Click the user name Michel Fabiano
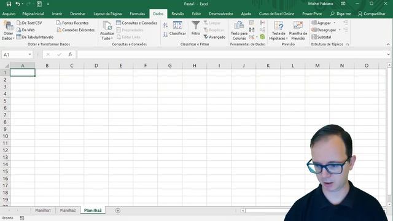The image size is (393, 221). [x=321, y=4]
